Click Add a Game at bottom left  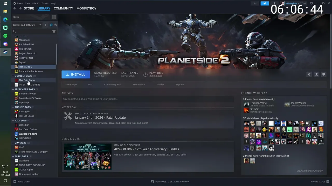(x=22, y=182)
